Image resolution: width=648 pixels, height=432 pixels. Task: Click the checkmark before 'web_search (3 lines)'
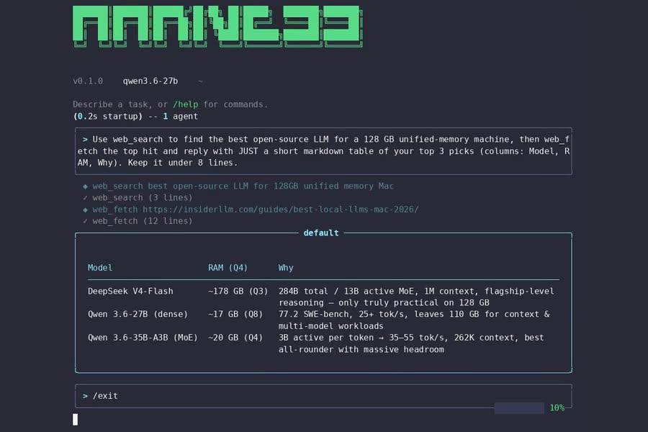click(85, 198)
